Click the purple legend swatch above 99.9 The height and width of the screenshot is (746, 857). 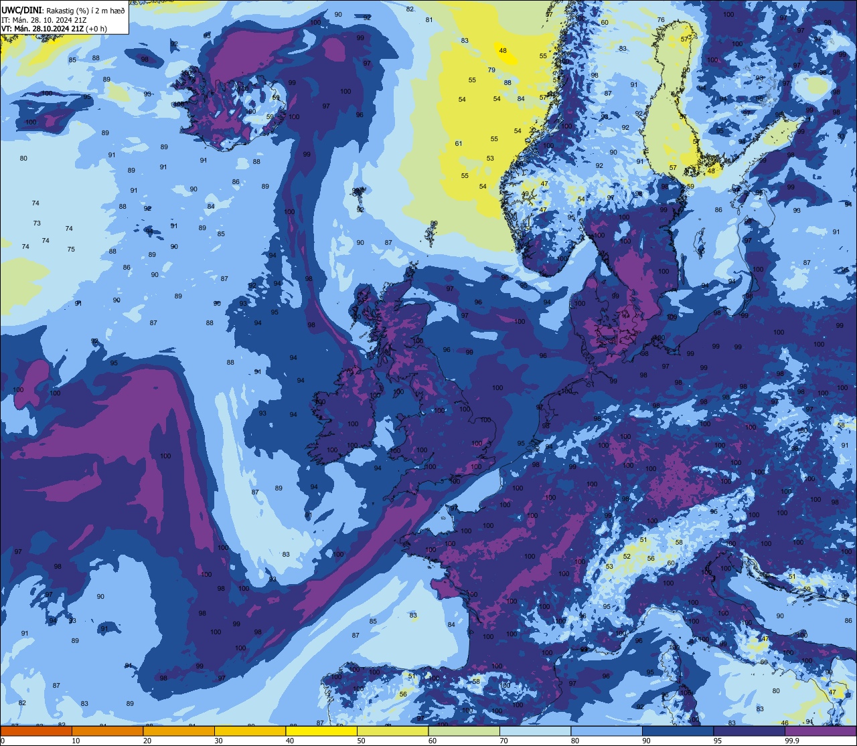pos(821,731)
